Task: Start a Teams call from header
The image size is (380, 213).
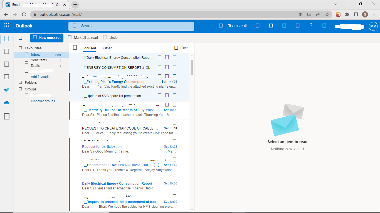Action: 233,26
